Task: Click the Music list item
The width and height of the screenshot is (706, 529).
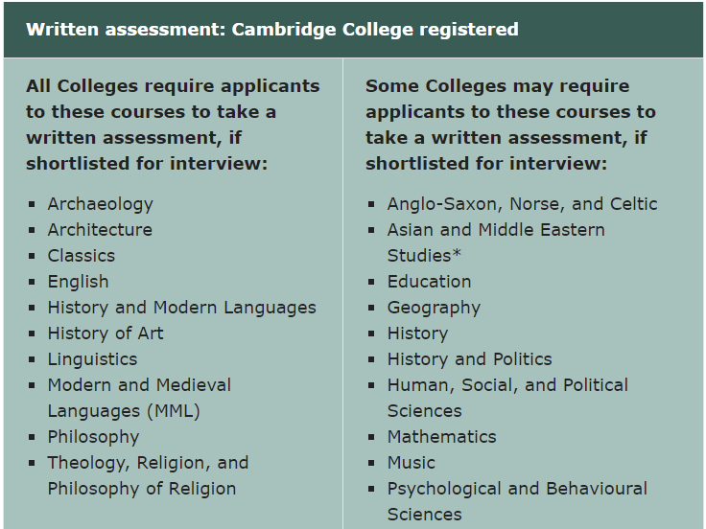Action: click(x=412, y=463)
